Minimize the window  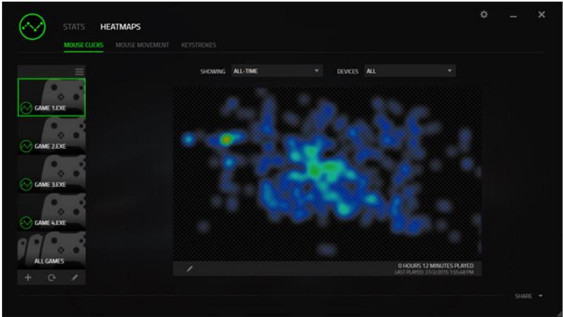(x=514, y=16)
